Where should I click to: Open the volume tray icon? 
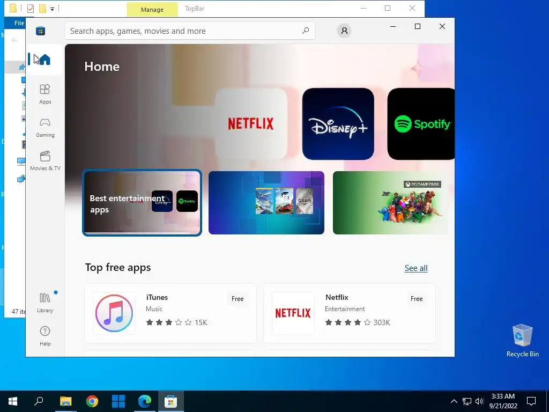479,401
